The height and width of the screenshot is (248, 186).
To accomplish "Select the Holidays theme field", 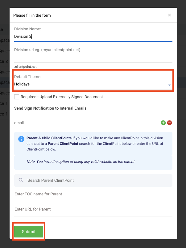I will (x=93, y=84).
